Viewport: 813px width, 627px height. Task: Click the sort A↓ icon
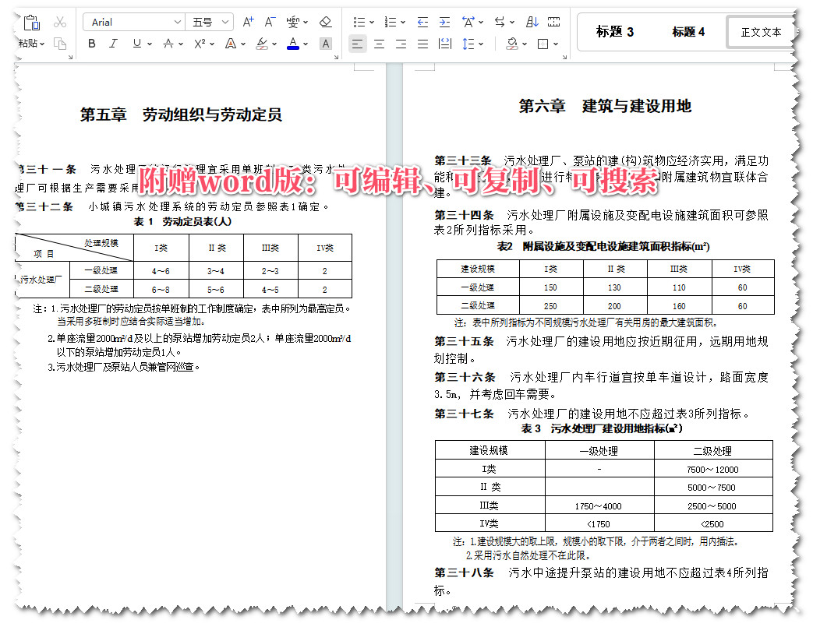pos(532,22)
